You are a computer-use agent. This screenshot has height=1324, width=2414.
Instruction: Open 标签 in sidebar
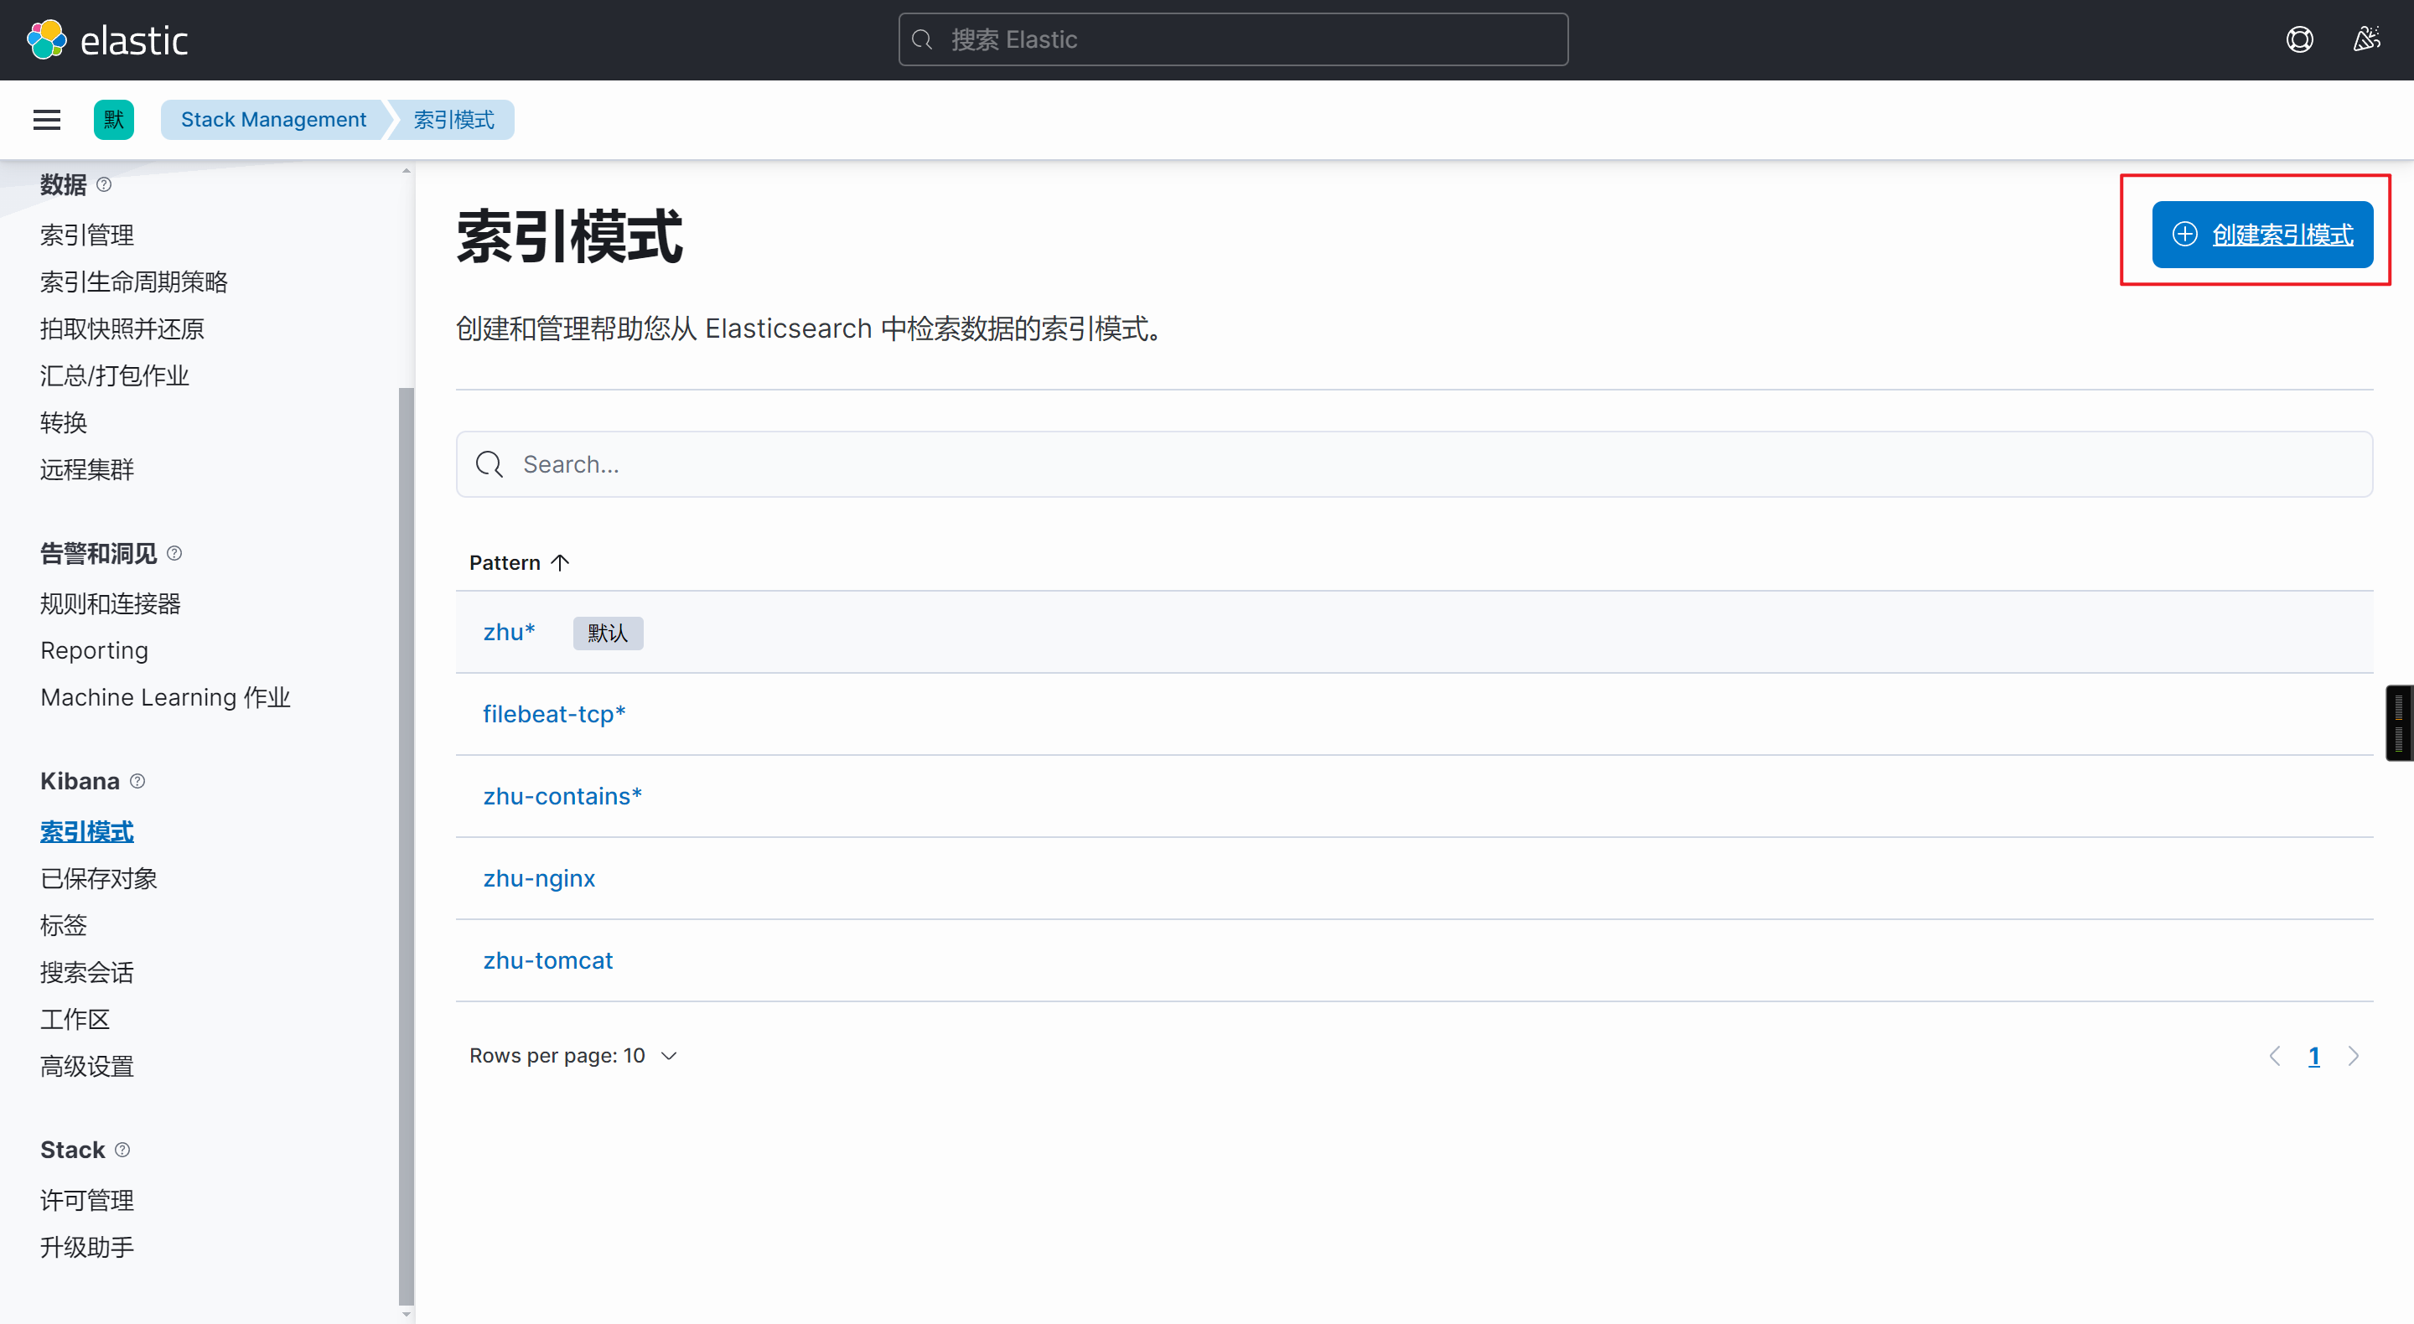pos(64,925)
